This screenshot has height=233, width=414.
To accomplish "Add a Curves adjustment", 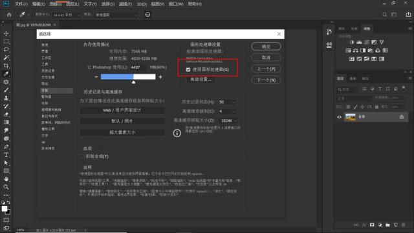I will click(367, 42).
